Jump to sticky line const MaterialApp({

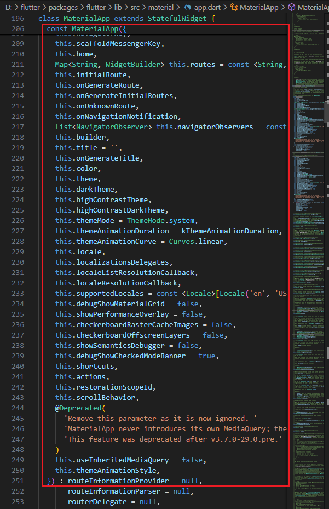click(86, 29)
